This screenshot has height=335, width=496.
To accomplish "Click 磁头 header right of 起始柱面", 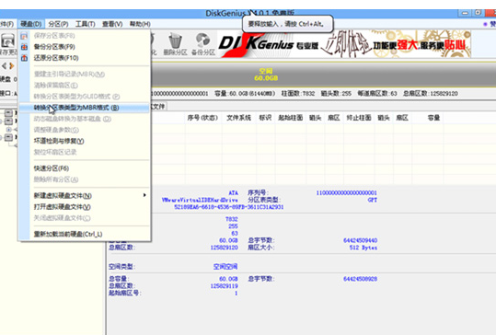I will [315, 118].
